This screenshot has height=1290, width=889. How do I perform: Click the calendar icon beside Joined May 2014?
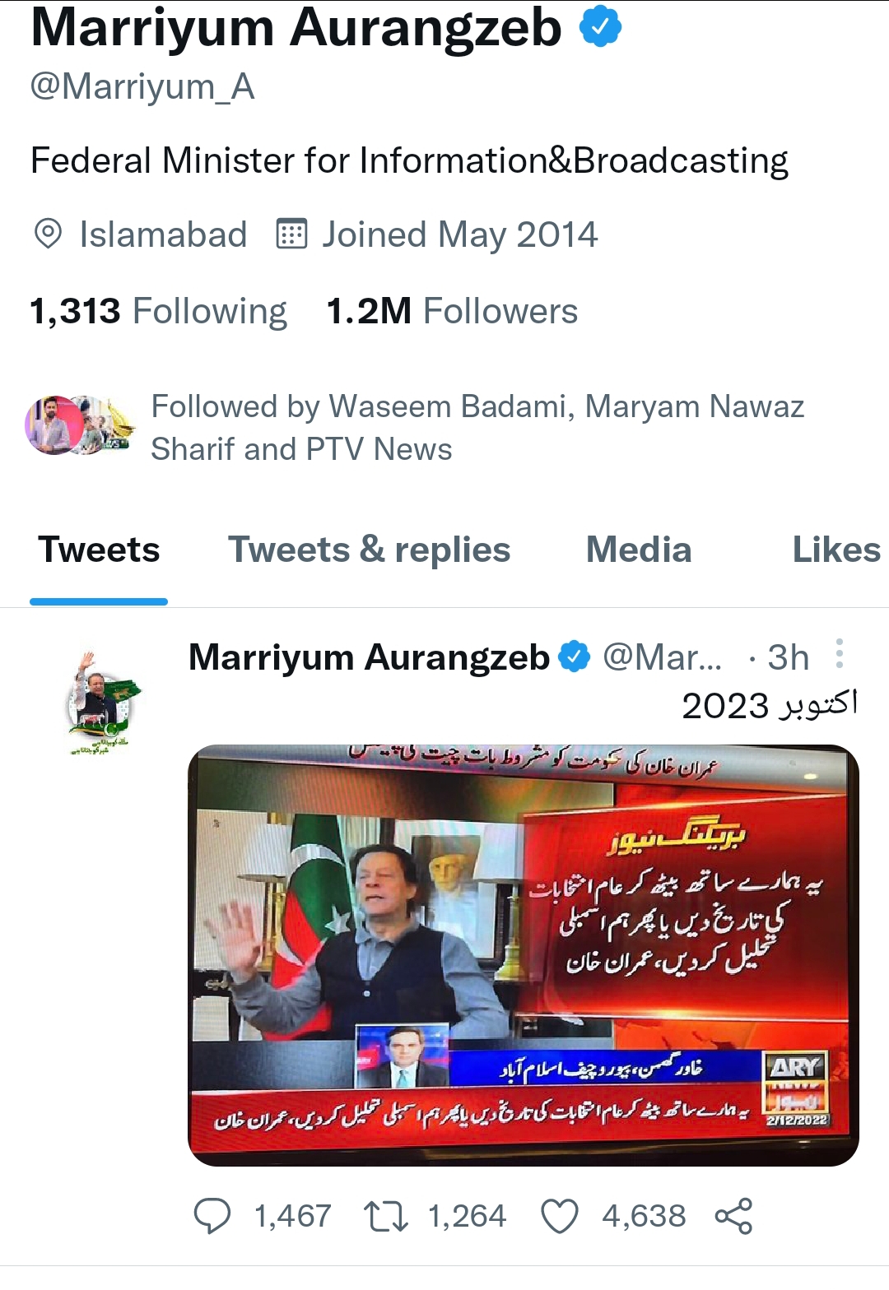291,234
